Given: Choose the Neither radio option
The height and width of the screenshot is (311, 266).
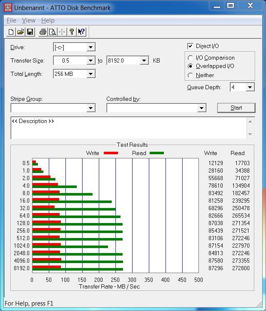Looking at the screenshot, I should (191, 75).
